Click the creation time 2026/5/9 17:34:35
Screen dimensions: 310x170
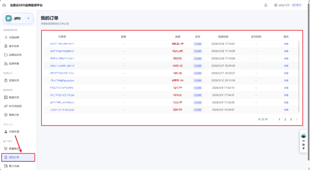click(223, 95)
